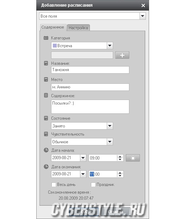Click the note icon next to Название

[46, 63]
